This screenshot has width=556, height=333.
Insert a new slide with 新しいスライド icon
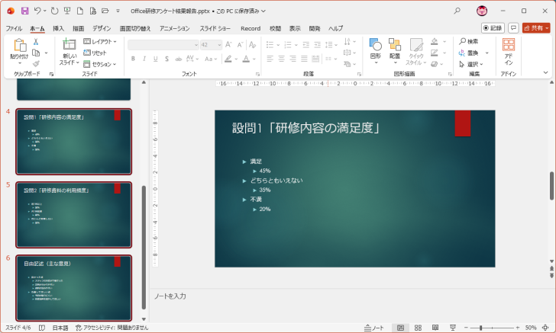(69, 44)
